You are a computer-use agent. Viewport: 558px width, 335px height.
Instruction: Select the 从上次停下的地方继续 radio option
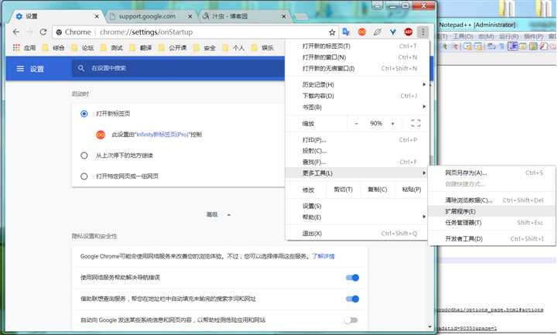tap(84, 156)
